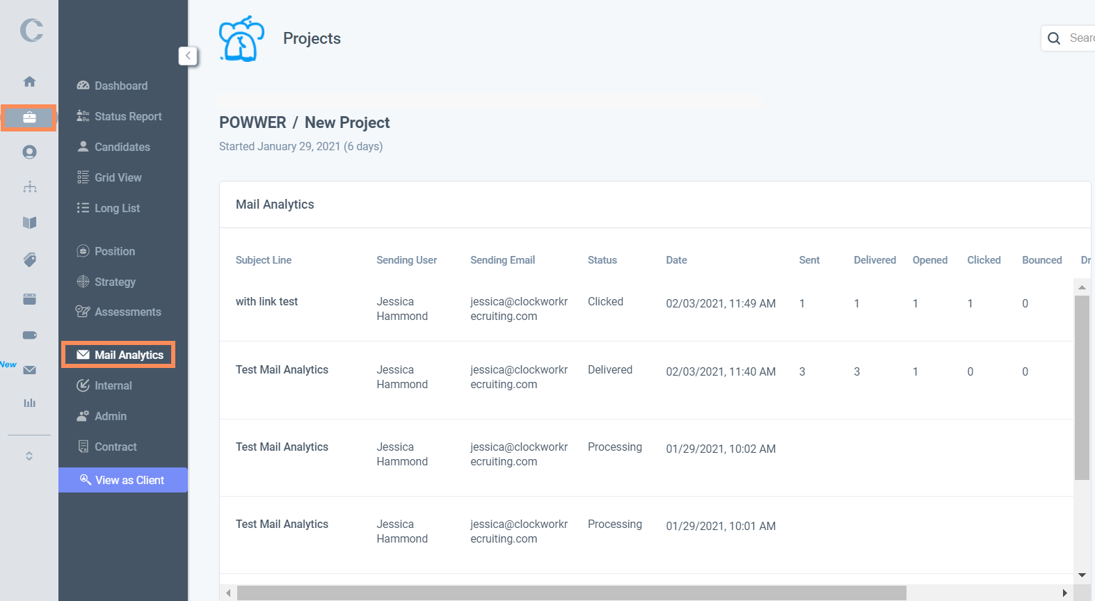Click the table's vertical scrollbar thumb
The width and height of the screenshot is (1095, 601).
pyautogui.click(x=1082, y=387)
